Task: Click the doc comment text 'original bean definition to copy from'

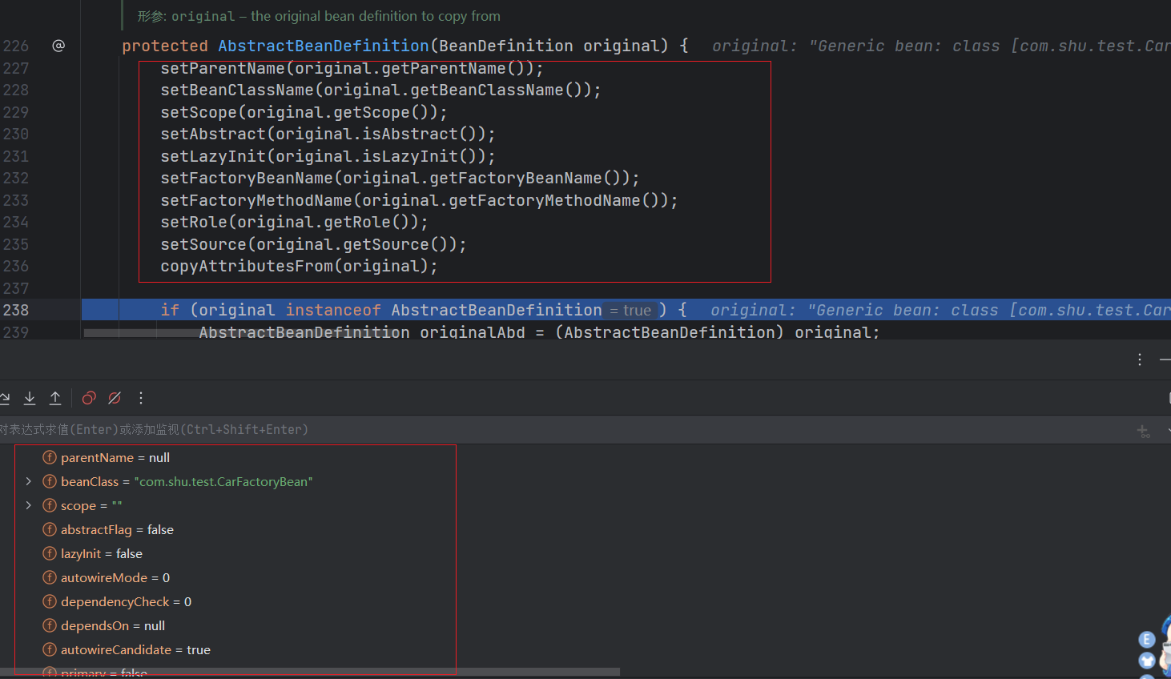Action: (x=387, y=16)
